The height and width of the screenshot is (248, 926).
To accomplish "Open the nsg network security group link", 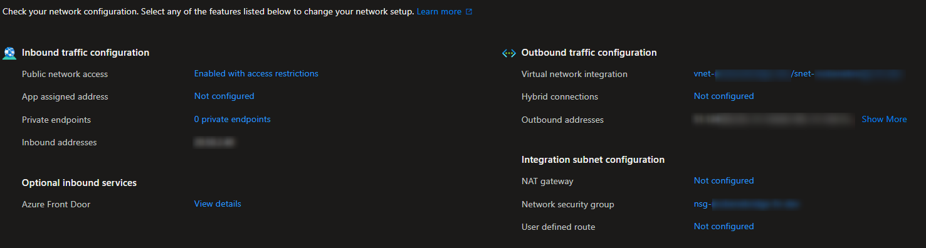I will pyautogui.click(x=747, y=204).
